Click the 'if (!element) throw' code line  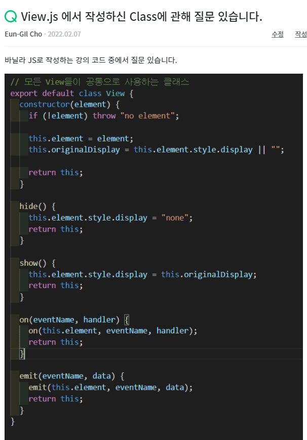point(103,116)
